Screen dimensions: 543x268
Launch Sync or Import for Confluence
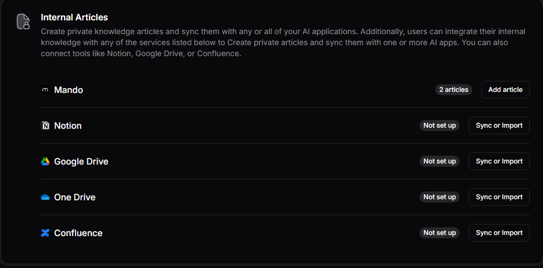click(499, 233)
